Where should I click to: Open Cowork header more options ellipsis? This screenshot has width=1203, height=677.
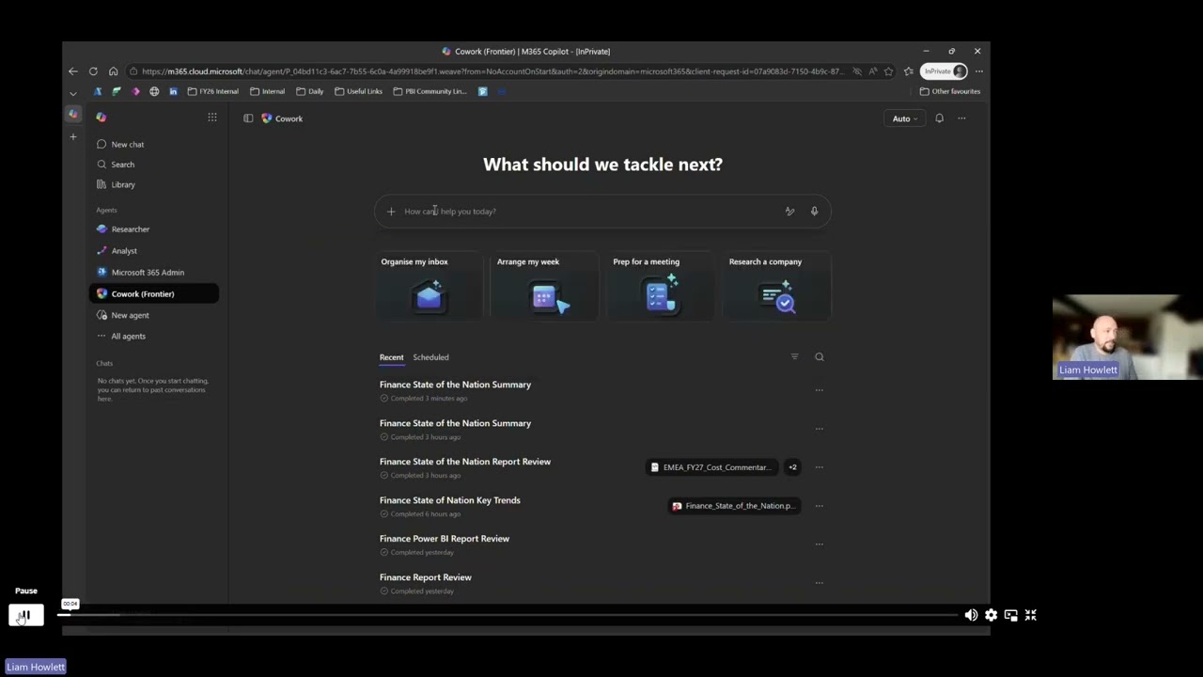coord(961,118)
